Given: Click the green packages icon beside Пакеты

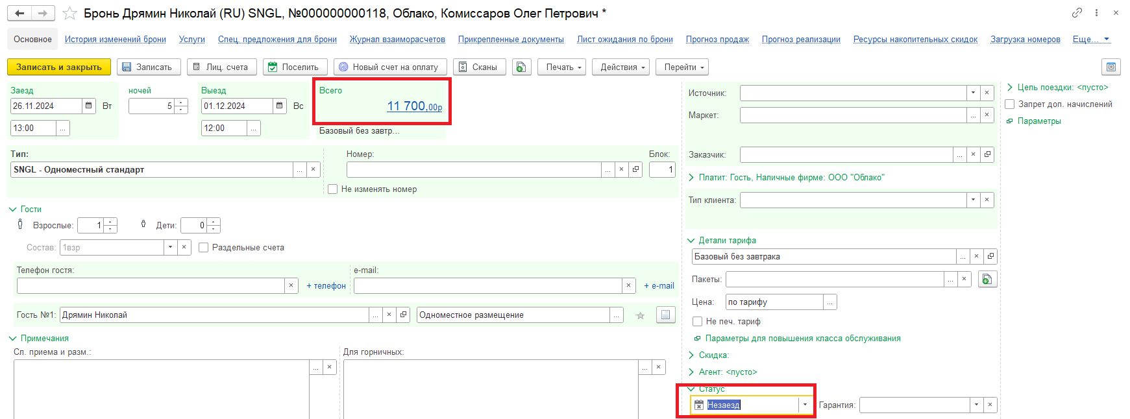Looking at the screenshot, I should 987,279.
